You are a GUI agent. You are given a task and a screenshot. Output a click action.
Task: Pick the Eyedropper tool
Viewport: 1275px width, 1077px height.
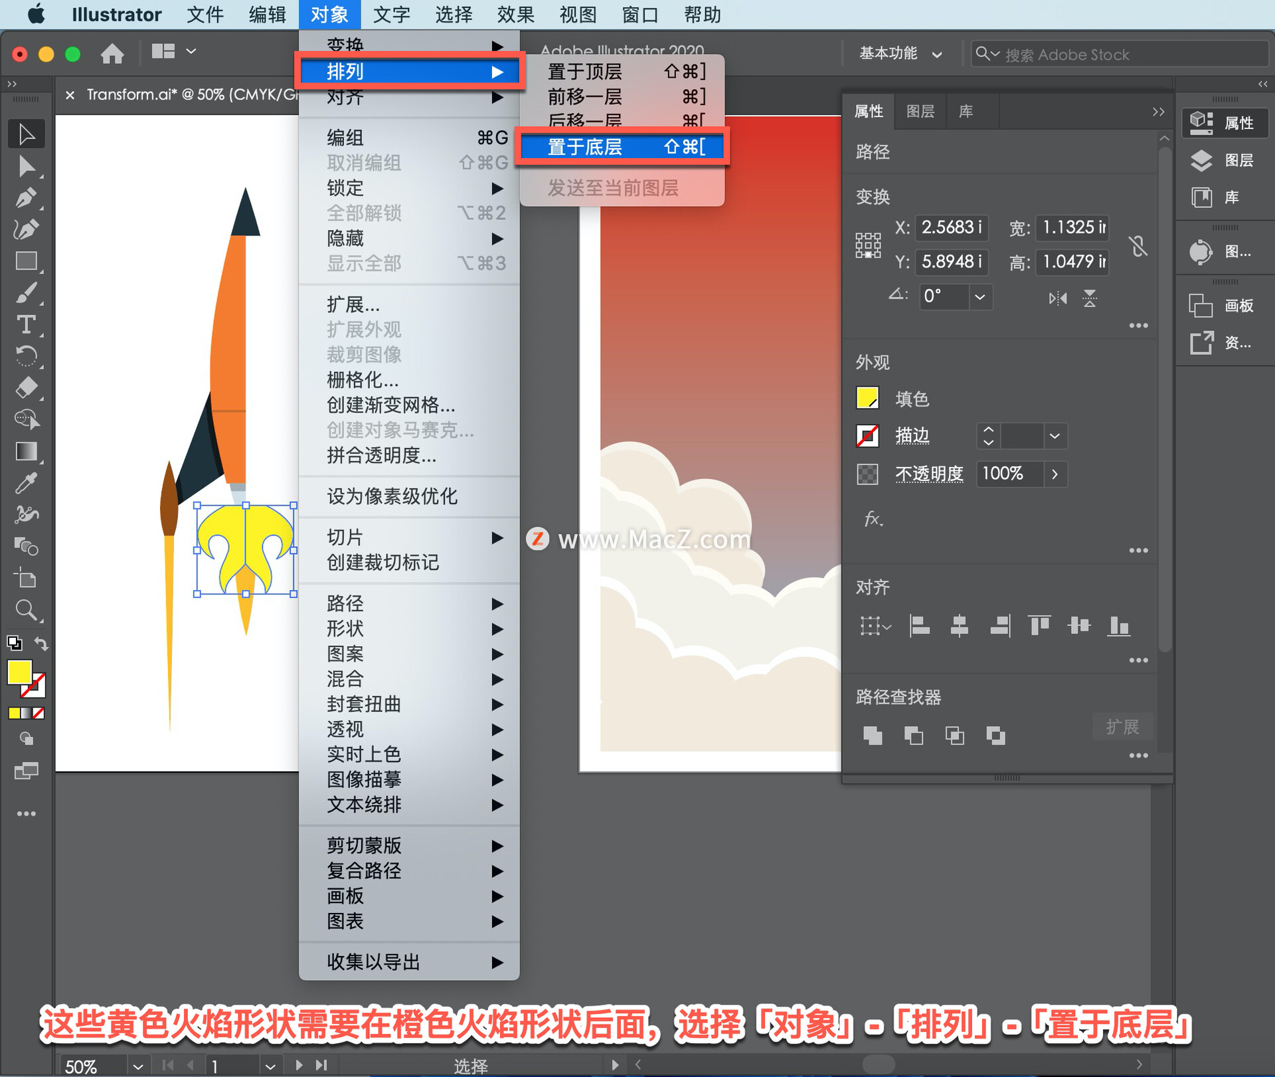(26, 484)
